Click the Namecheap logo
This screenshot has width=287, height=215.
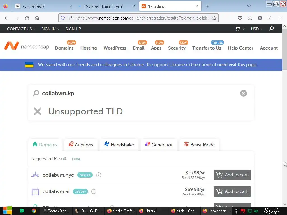(27, 46)
